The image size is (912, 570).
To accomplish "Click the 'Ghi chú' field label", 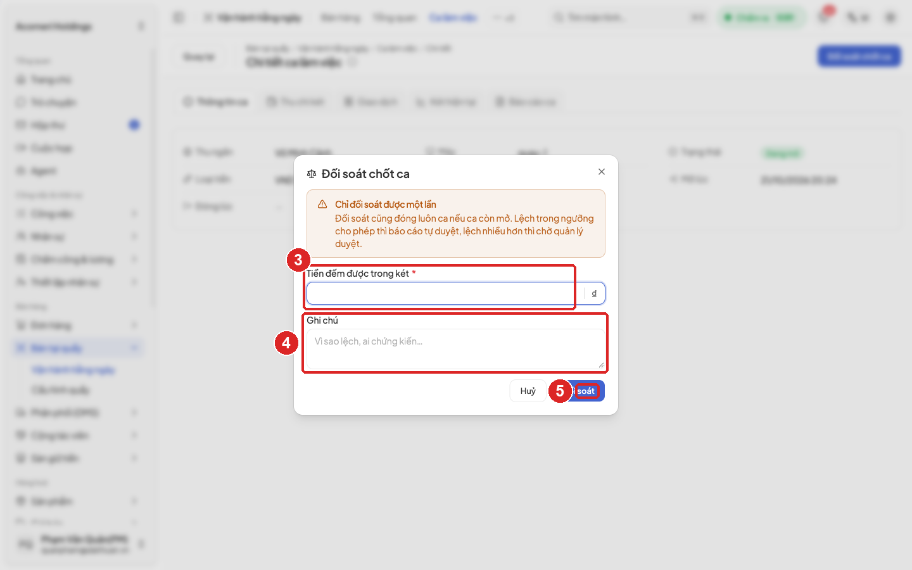I will (x=322, y=320).
